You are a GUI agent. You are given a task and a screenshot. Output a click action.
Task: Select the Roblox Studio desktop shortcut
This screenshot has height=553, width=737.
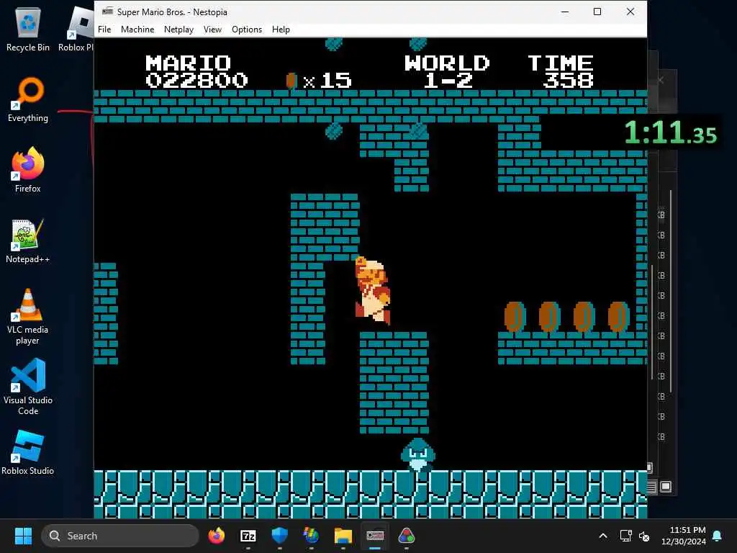28,452
